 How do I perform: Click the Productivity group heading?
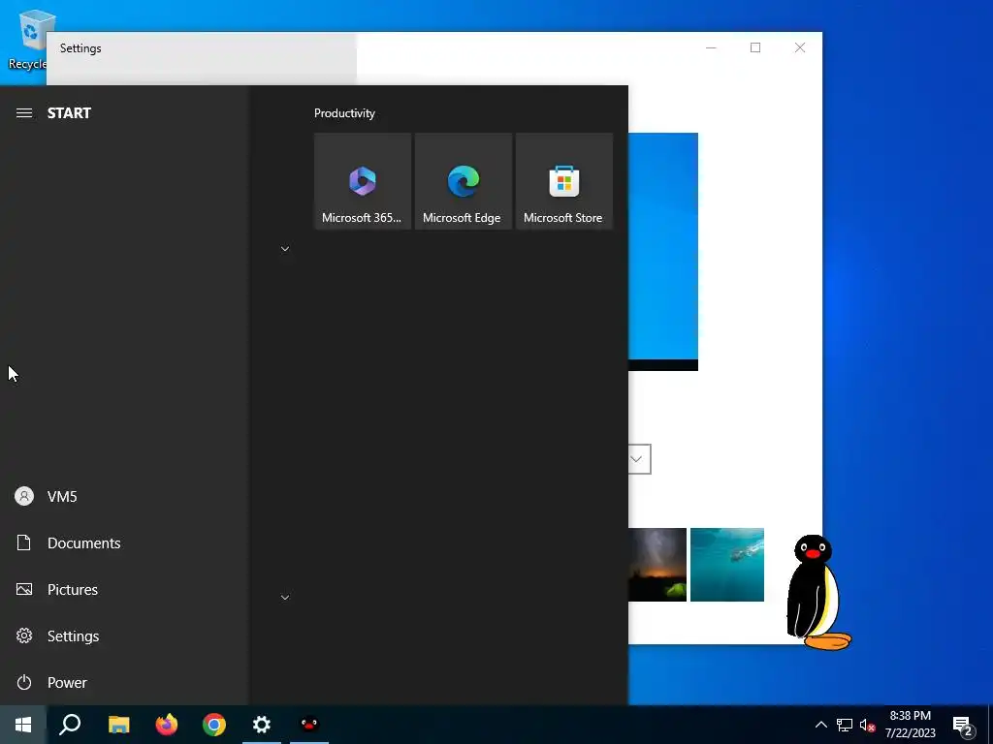344,113
